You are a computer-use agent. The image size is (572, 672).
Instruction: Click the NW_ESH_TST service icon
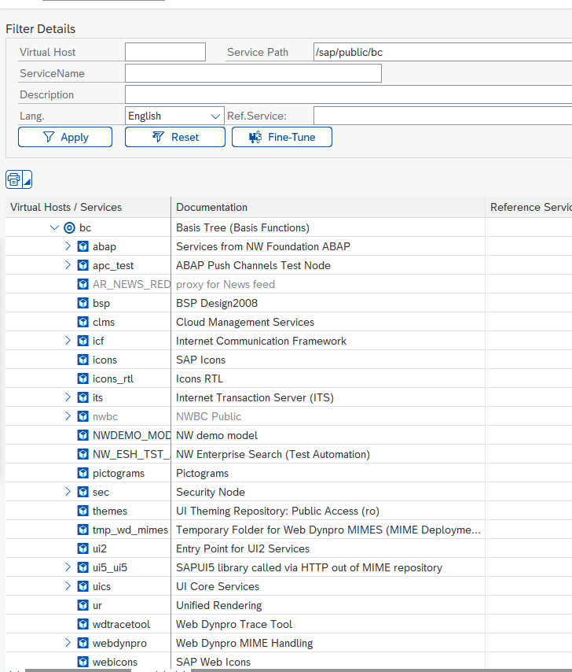(83, 454)
